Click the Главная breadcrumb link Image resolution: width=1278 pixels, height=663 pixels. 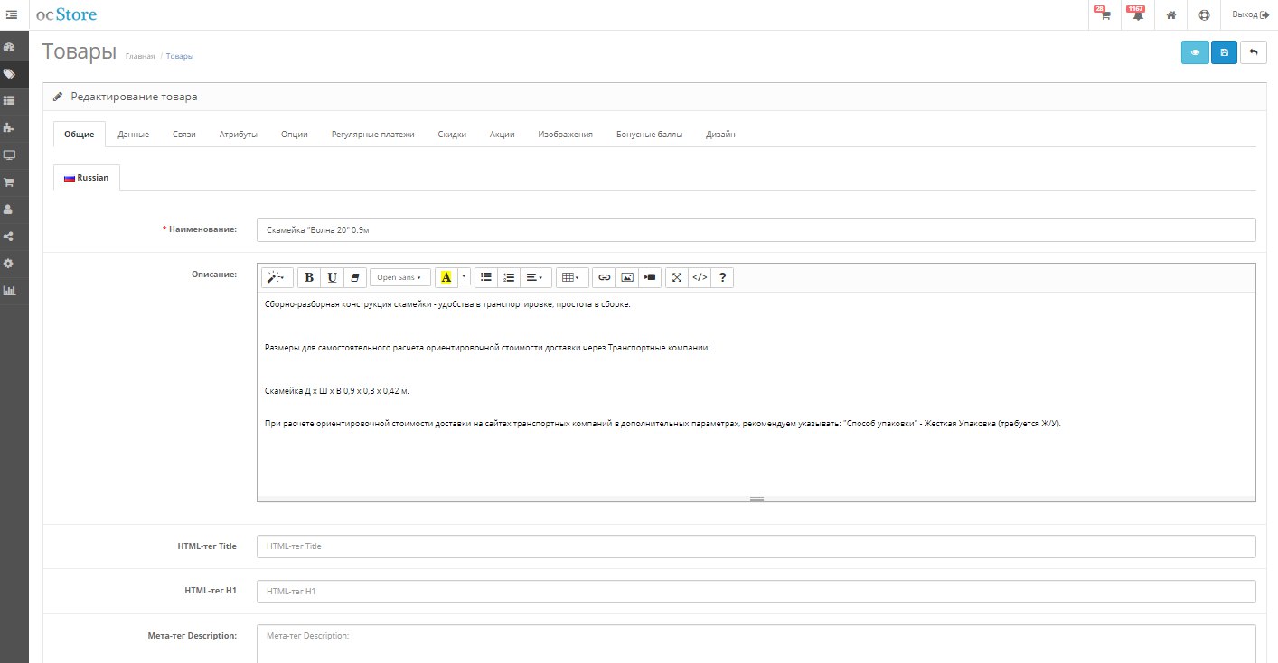point(140,56)
